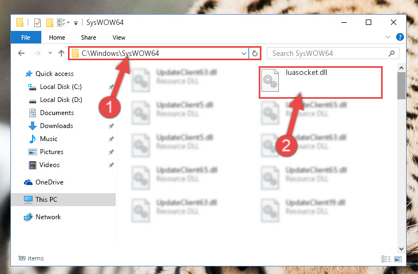Open the File menu
This screenshot has height=274, width=418.
26,37
